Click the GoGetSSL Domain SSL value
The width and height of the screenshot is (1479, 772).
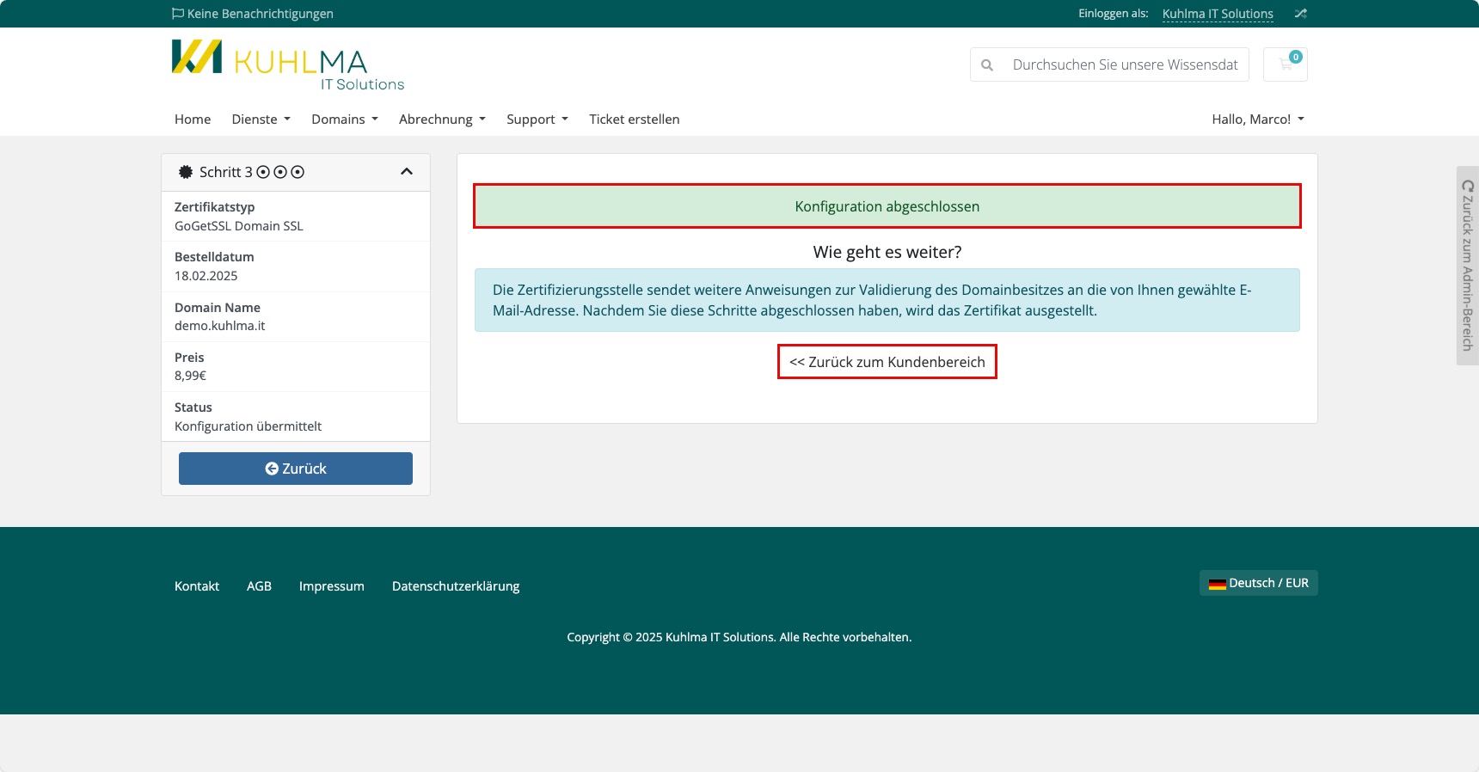239,226
